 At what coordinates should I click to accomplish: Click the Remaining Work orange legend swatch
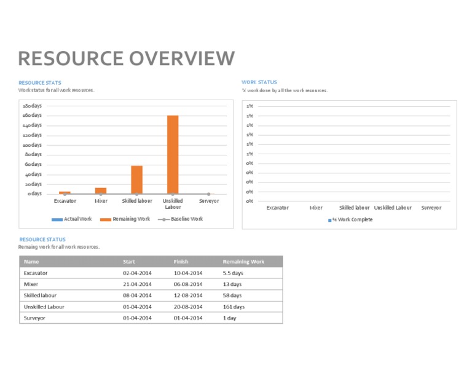[x=106, y=219]
